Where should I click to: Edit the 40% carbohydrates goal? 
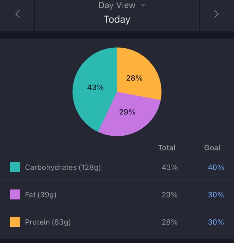click(x=216, y=167)
